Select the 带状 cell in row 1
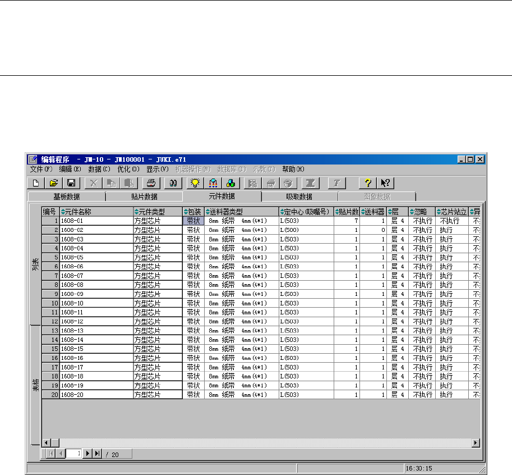Screen dimensions: 512x475 pyautogui.click(x=193, y=221)
